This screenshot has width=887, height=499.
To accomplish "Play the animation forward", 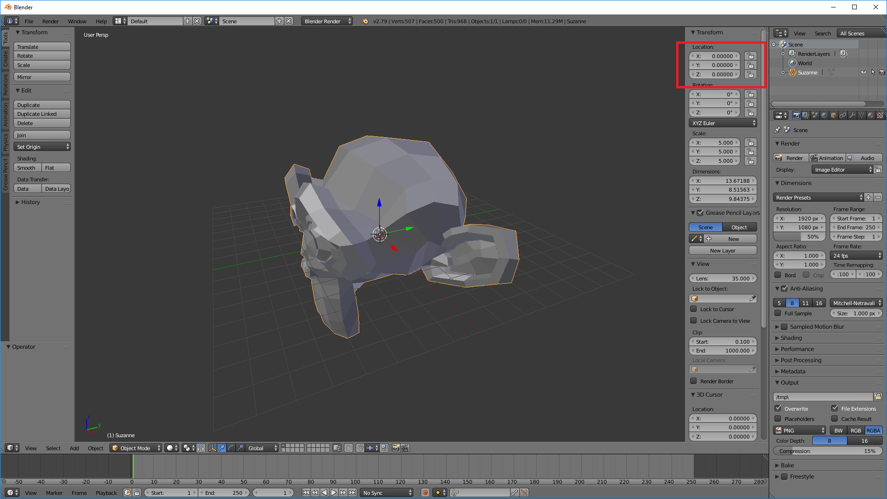I will tap(334, 492).
